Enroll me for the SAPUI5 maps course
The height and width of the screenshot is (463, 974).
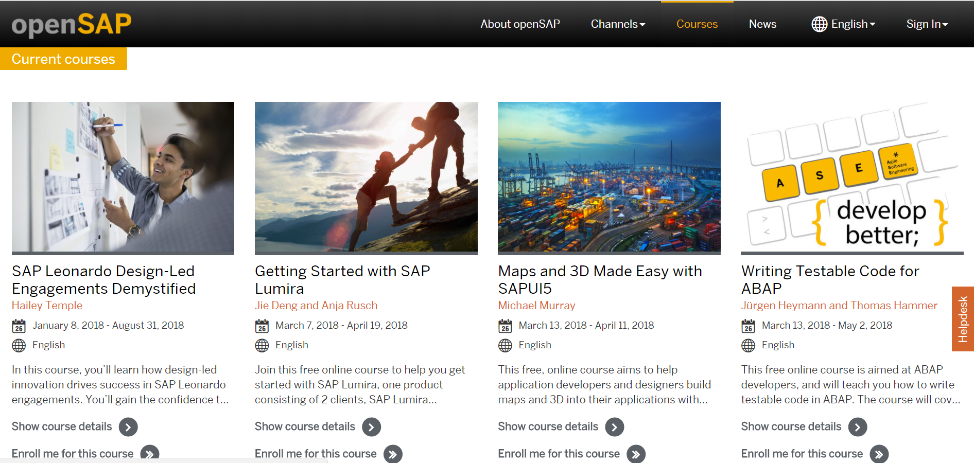pos(559,454)
